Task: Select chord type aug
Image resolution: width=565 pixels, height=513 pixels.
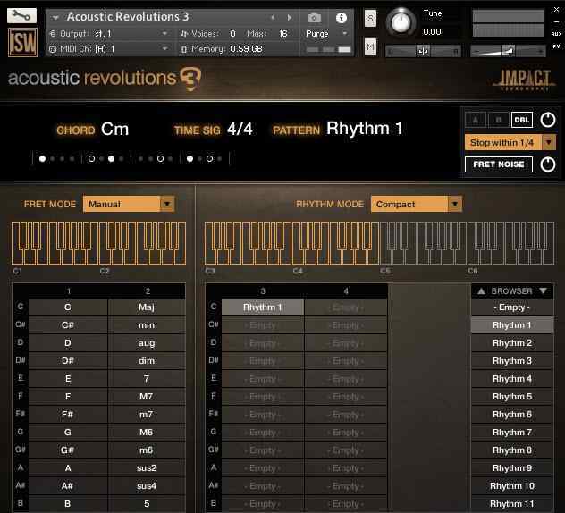Action: pyautogui.click(x=147, y=342)
